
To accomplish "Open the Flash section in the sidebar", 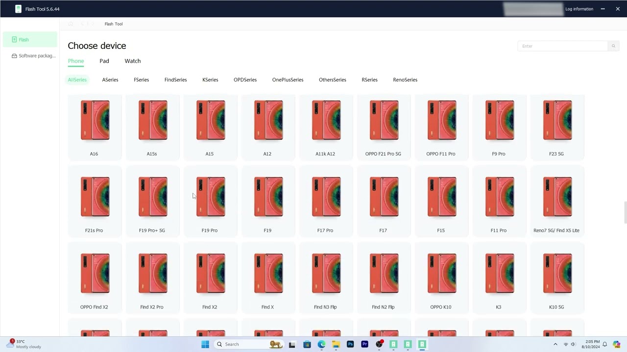I will tap(30, 40).
